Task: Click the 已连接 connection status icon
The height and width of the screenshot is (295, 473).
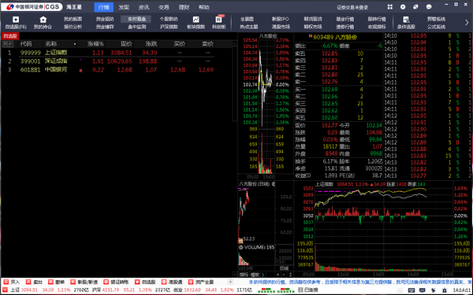Action: (300, 289)
